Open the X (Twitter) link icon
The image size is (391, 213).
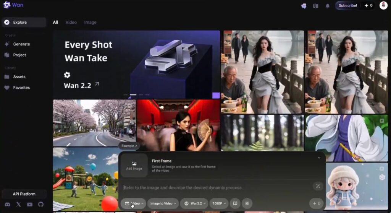click(18, 204)
